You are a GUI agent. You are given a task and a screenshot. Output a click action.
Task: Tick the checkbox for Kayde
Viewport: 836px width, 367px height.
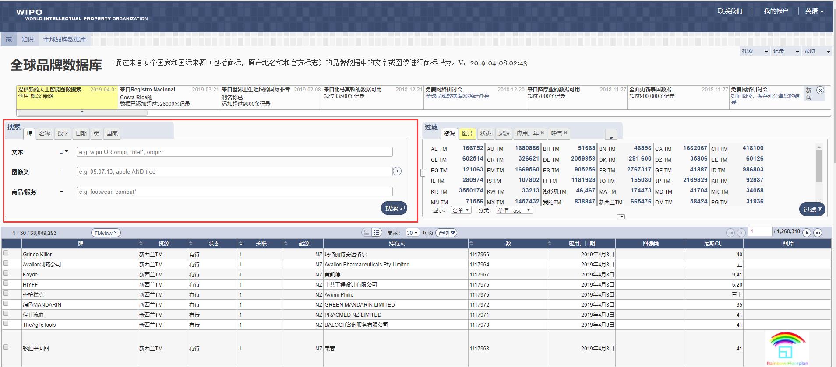(x=6, y=273)
